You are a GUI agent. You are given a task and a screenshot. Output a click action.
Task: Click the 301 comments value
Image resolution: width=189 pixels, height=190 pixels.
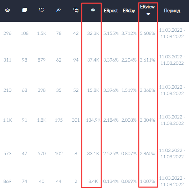click(x=76, y=120)
